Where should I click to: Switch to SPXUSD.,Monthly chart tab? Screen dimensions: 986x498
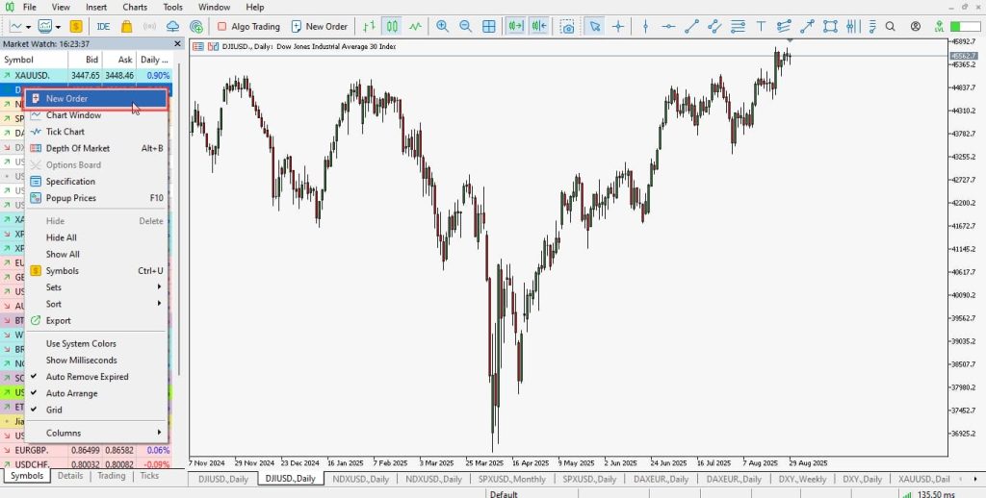pos(511,479)
